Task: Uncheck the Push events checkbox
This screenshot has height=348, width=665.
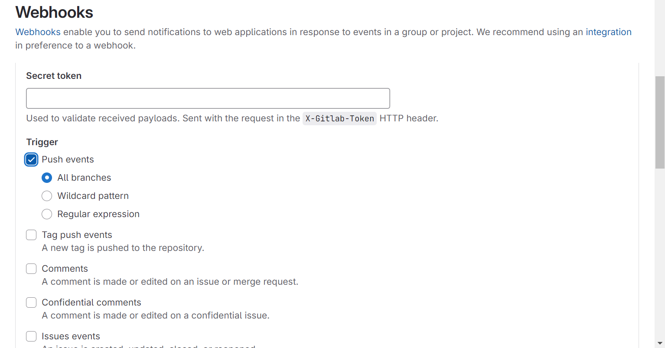Action: click(31, 159)
